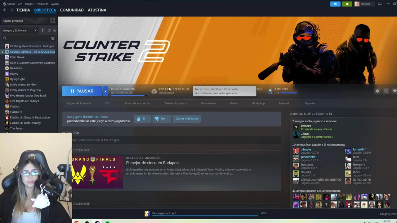Viewport: 397px width, 223px height.
Task: Click the Spotify taskbar icon
Action: [107, 222]
